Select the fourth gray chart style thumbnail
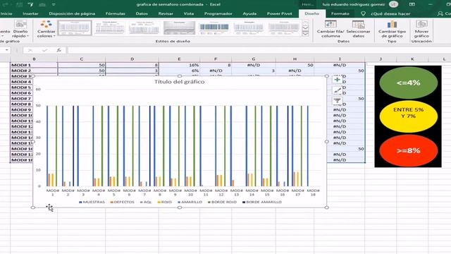 pos(179,28)
